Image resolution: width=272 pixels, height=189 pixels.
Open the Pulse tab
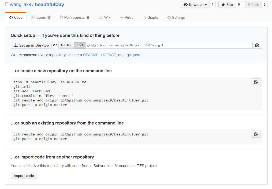[126, 17]
